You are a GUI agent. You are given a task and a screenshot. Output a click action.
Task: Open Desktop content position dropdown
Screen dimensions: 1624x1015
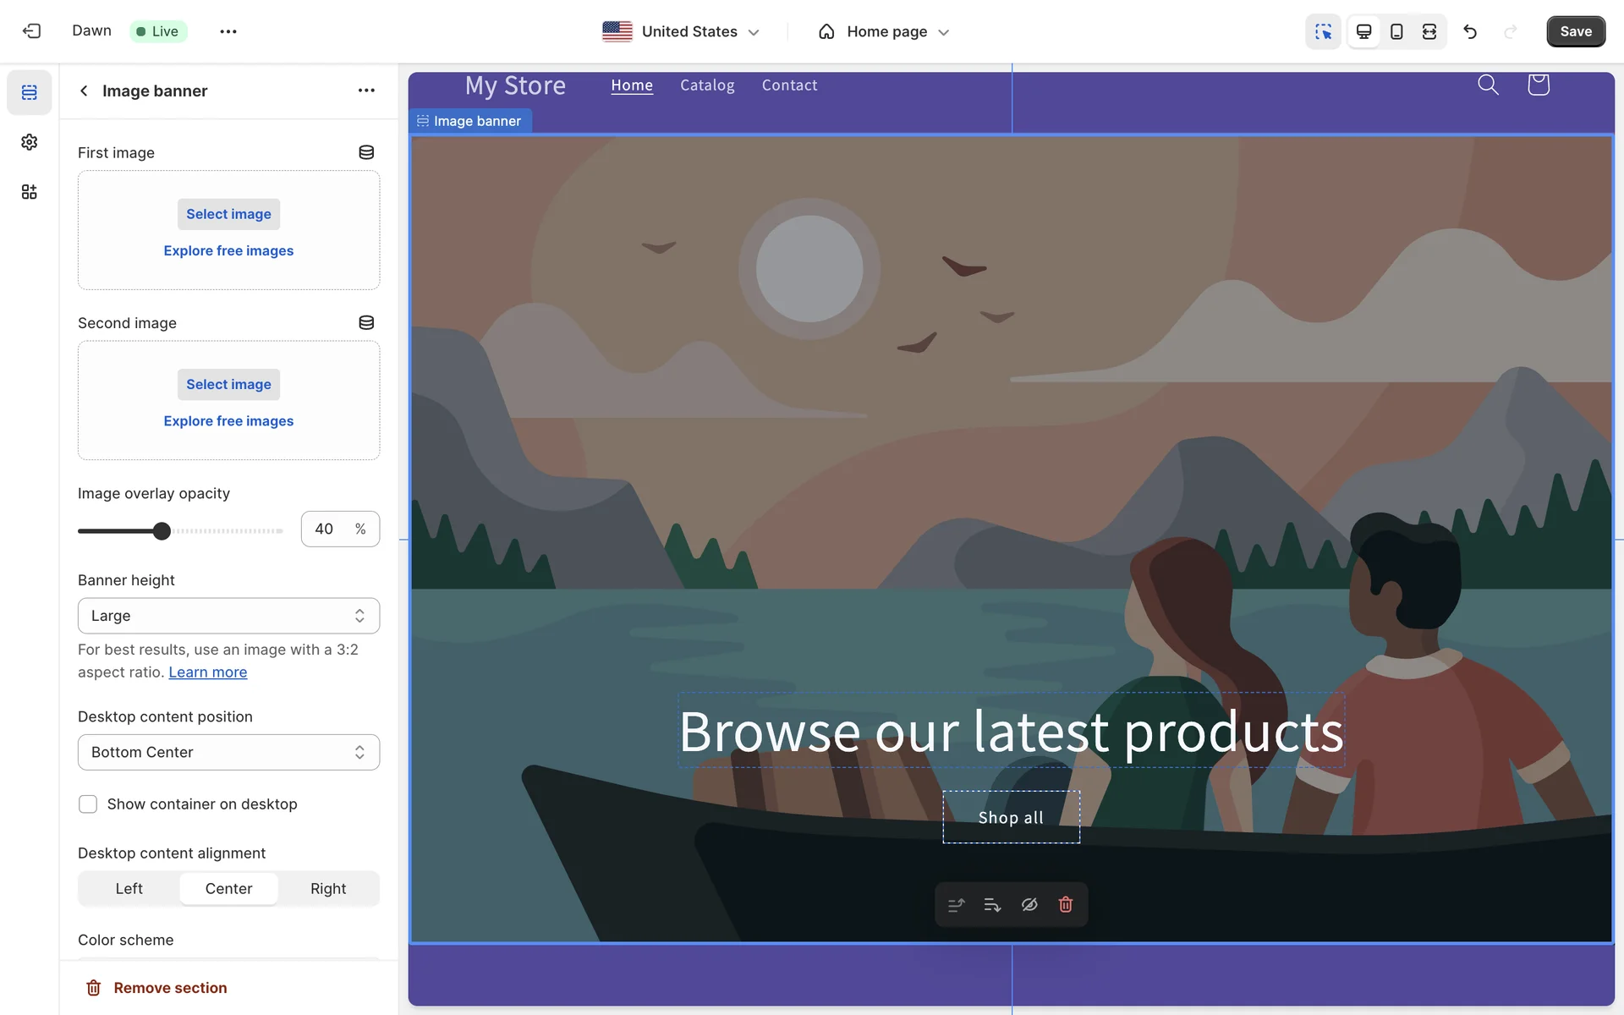pyautogui.click(x=228, y=753)
